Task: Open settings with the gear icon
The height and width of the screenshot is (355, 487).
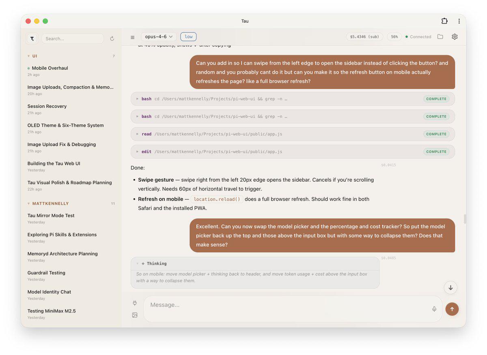Action: pyautogui.click(x=455, y=36)
